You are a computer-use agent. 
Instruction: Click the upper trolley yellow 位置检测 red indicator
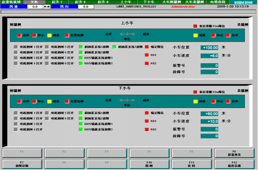[67, 35]
